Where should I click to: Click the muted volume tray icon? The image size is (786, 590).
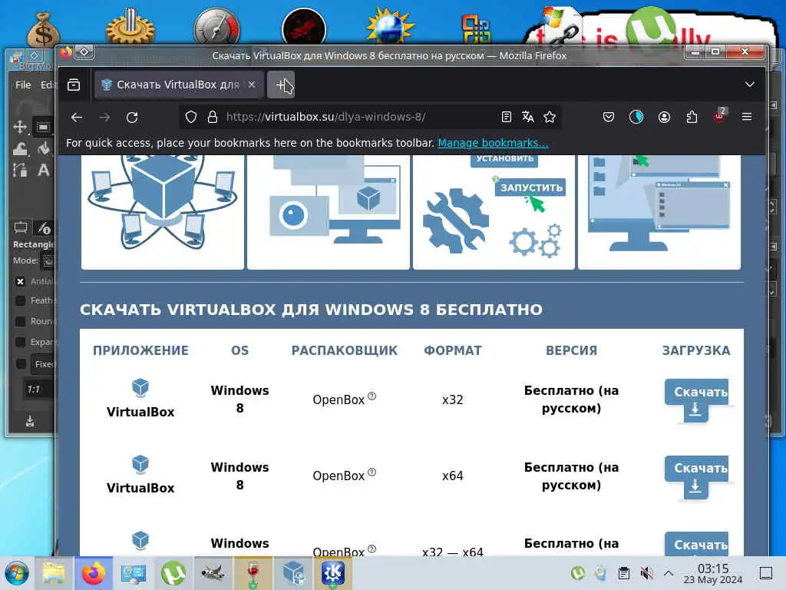(x=646, y=573)
